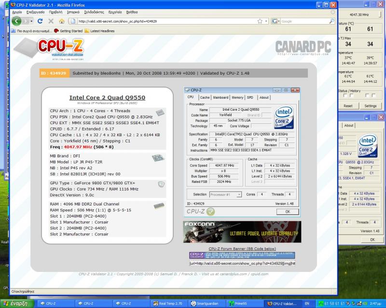Click the red 4047.97 MHz frequency value
The height and width of the screenshot is (308, 386).
click(78, 147)
